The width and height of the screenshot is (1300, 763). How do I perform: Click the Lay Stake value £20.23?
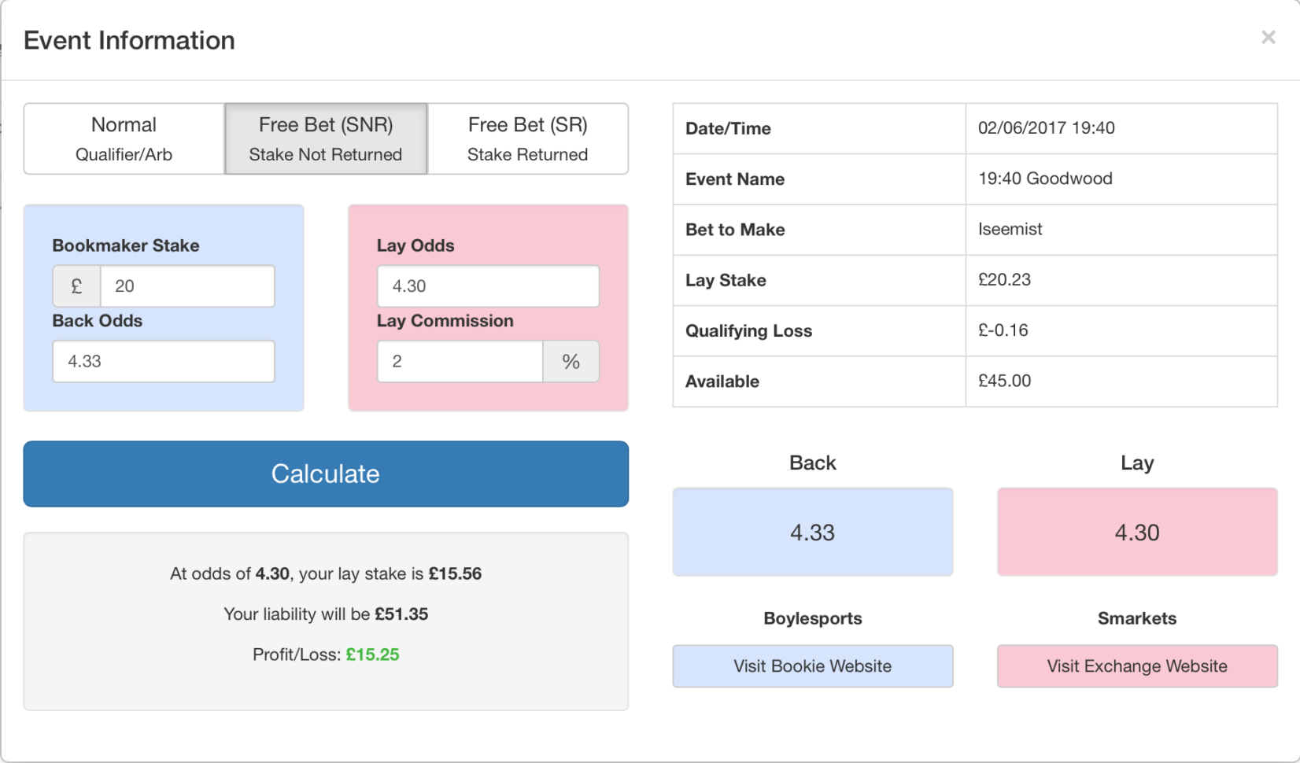[x=1004, y=280]
